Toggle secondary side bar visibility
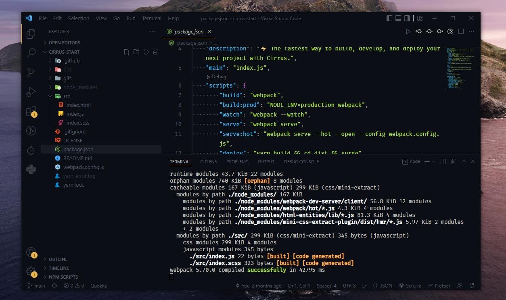The image size is (506, 300). click(408, 18)
